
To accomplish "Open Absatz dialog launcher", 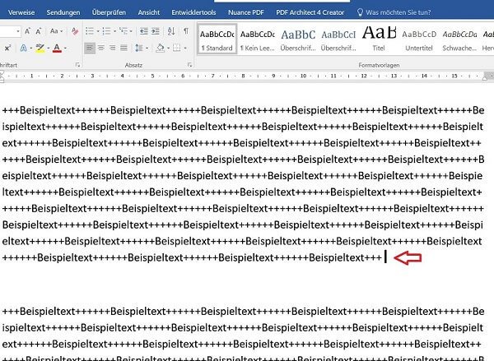I will tap(191, 63).
